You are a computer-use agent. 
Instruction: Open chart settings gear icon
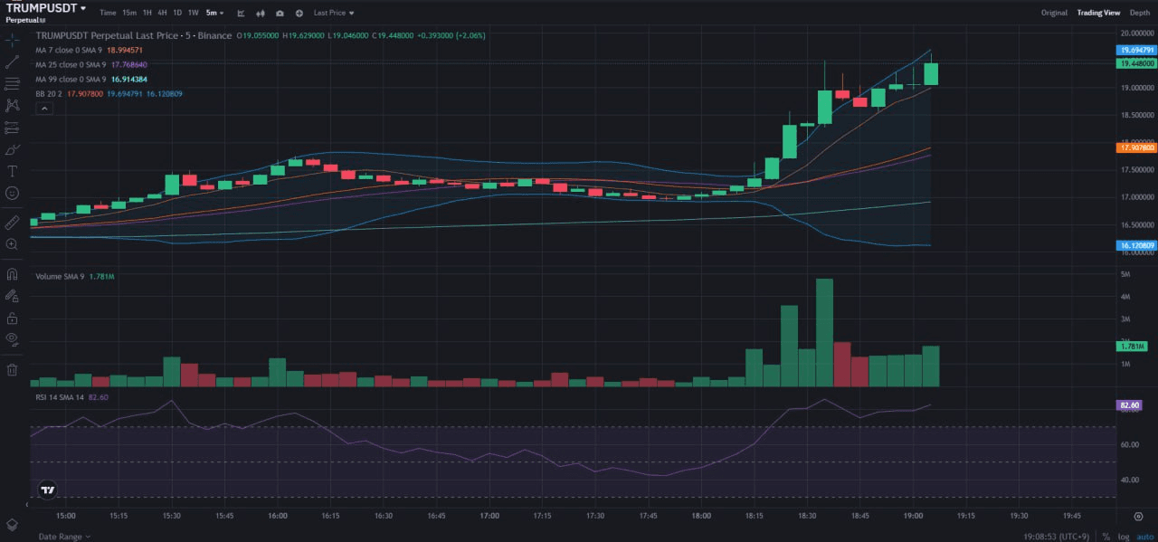[1137, 516]
